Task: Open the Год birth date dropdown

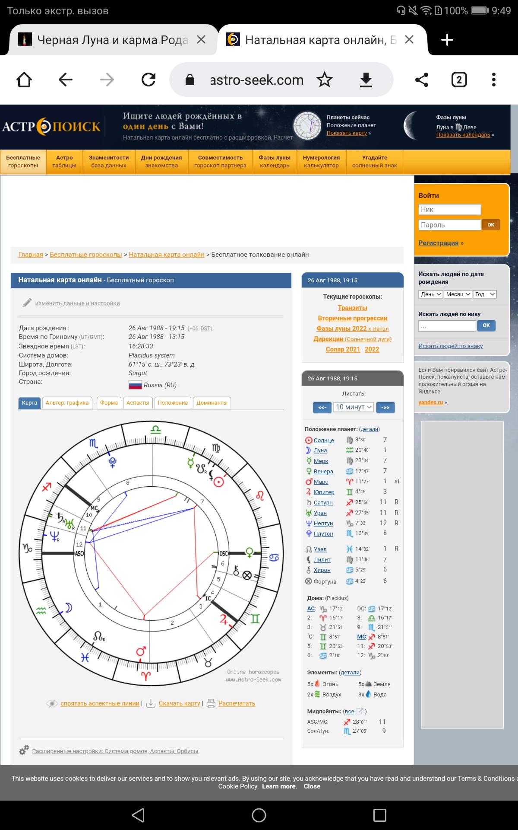Action: 485,294
